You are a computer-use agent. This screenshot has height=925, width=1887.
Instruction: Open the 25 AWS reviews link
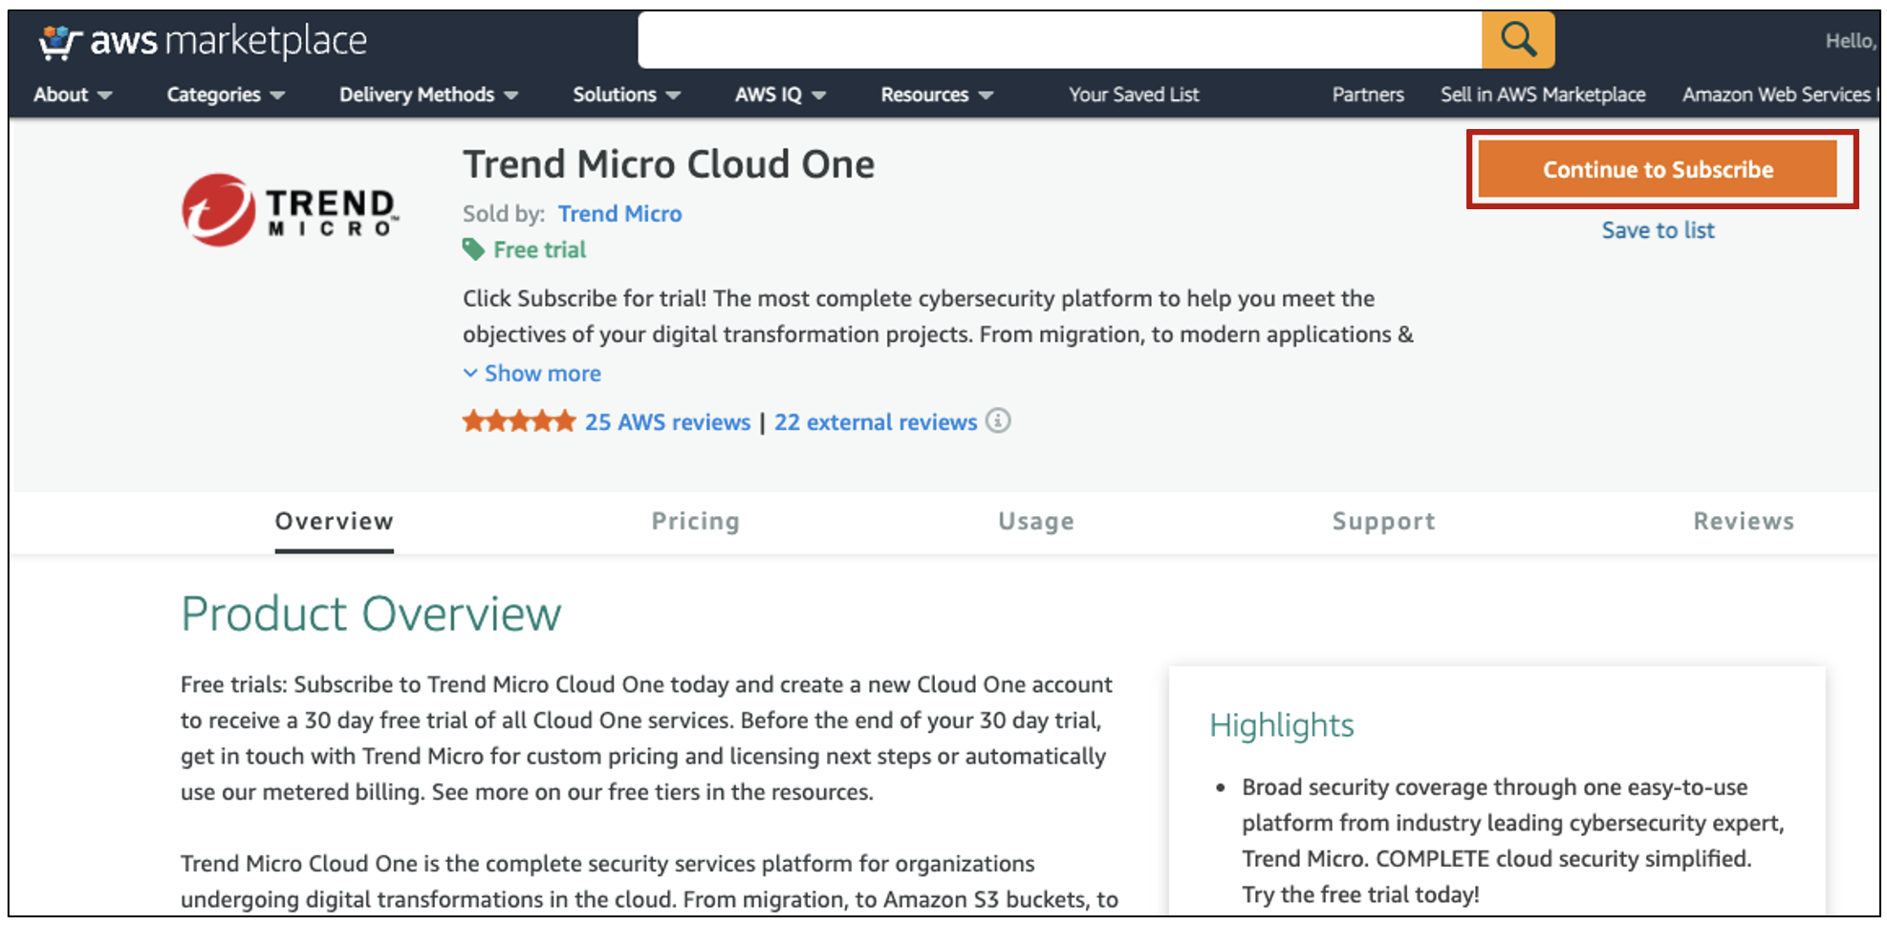[x=667, y=422]
